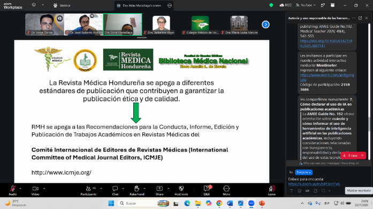Viewport: 373px width, 209px height.
Task: Open chat panel more options ellipsis
Action: pos(354,18)
